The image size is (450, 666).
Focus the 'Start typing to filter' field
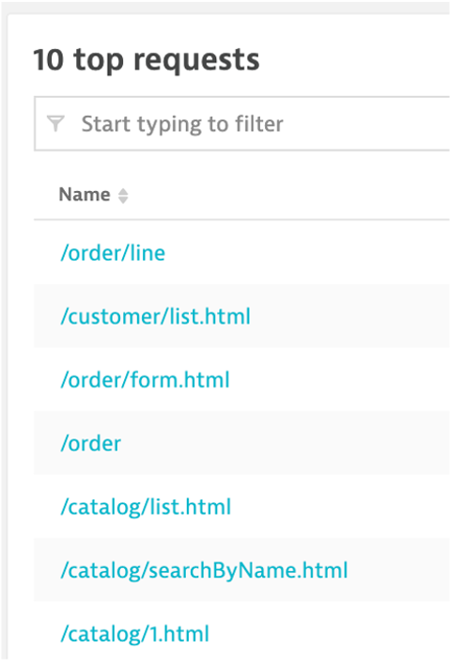click(x=242, y=123)
